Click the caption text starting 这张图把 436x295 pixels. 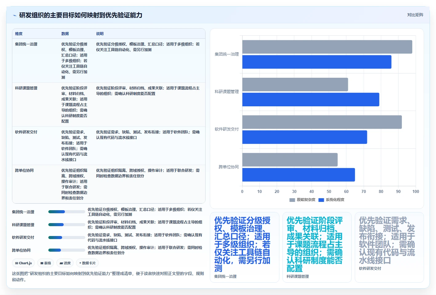coord(108,277)
